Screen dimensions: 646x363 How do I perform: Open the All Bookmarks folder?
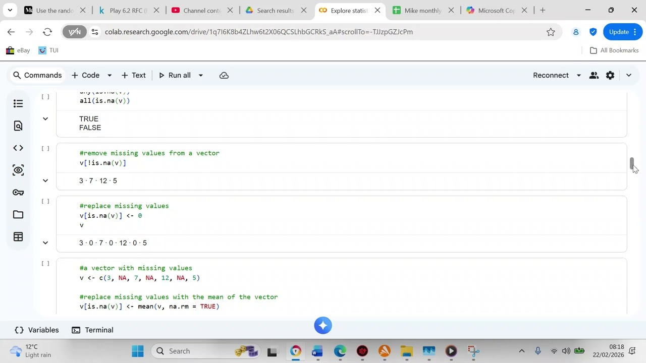pos(614,50)
